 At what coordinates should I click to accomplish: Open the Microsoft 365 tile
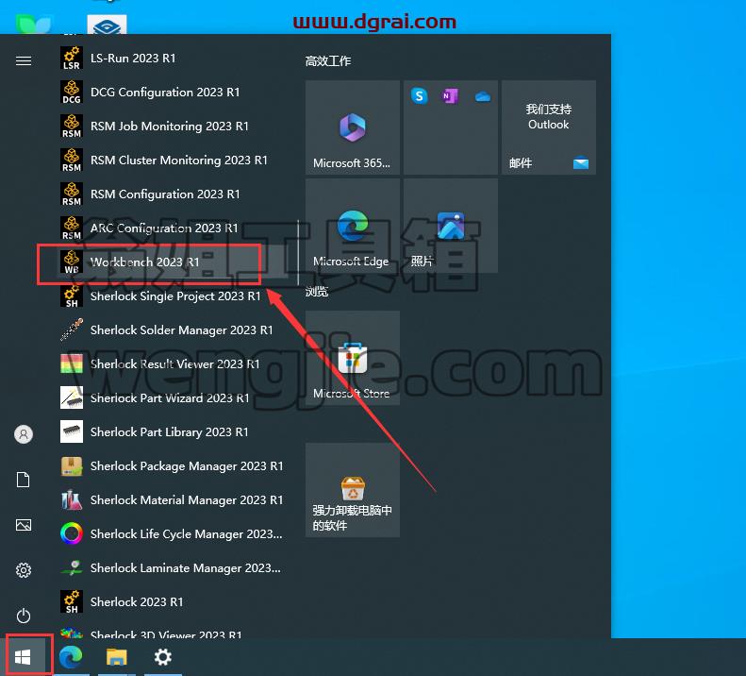353,127
